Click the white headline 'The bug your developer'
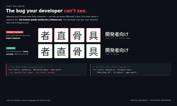Image resolution: width=177 pixels, height=106 pixels. pos(34,11)
